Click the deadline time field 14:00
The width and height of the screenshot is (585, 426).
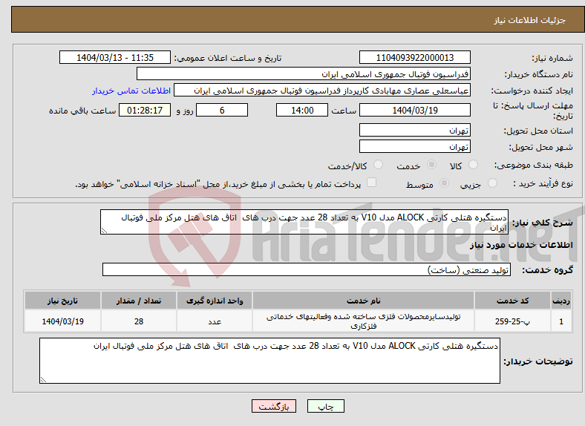[x=302, y=110]
